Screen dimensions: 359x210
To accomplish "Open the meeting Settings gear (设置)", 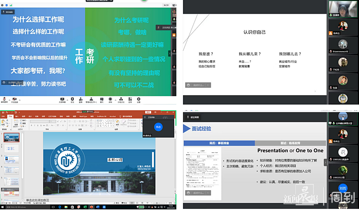I will (139, 99).
